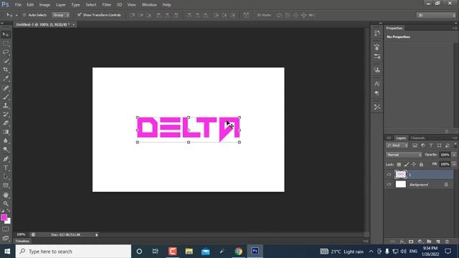Select the Zoom tool

(6, 204)
